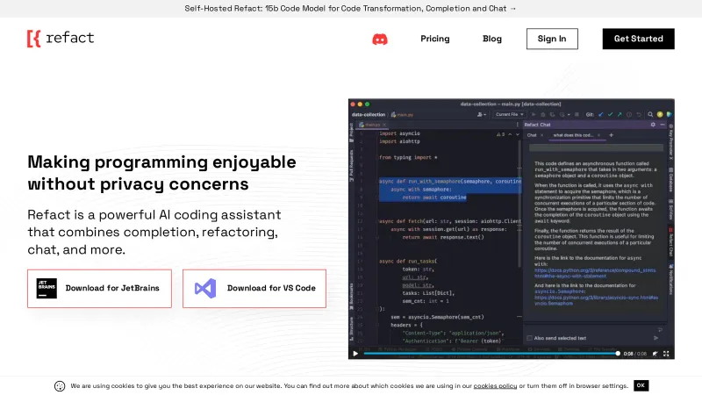Open the Self-Hosted Refact announcement banner
Screen dimensions: 702x395
[x=351, y=8]
